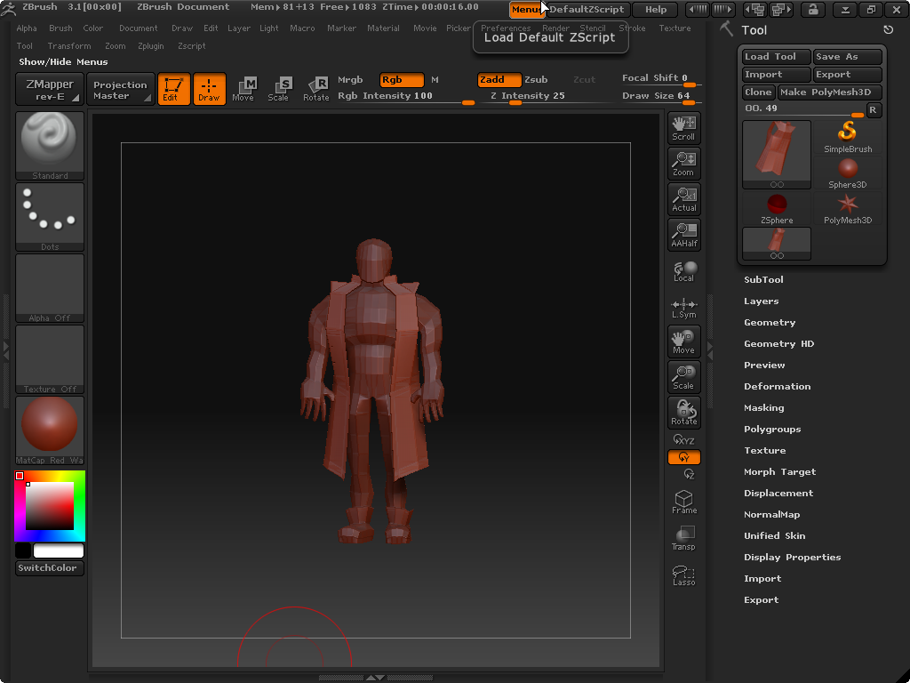Open the Document menu

tap(138, 28)
